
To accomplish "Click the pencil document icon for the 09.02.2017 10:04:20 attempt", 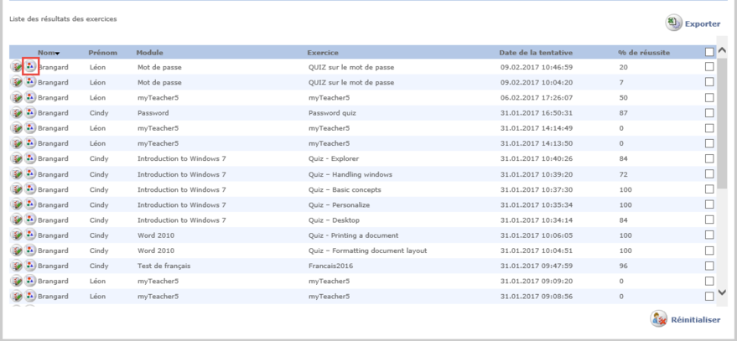I will tap(17, 83).
